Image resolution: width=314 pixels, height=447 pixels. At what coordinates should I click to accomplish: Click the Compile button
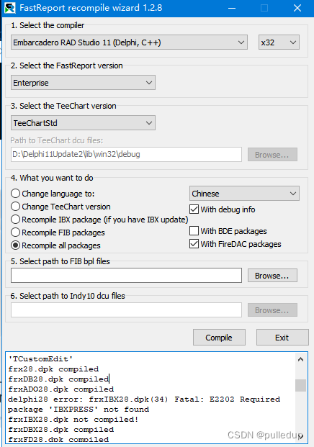point(219,338)
